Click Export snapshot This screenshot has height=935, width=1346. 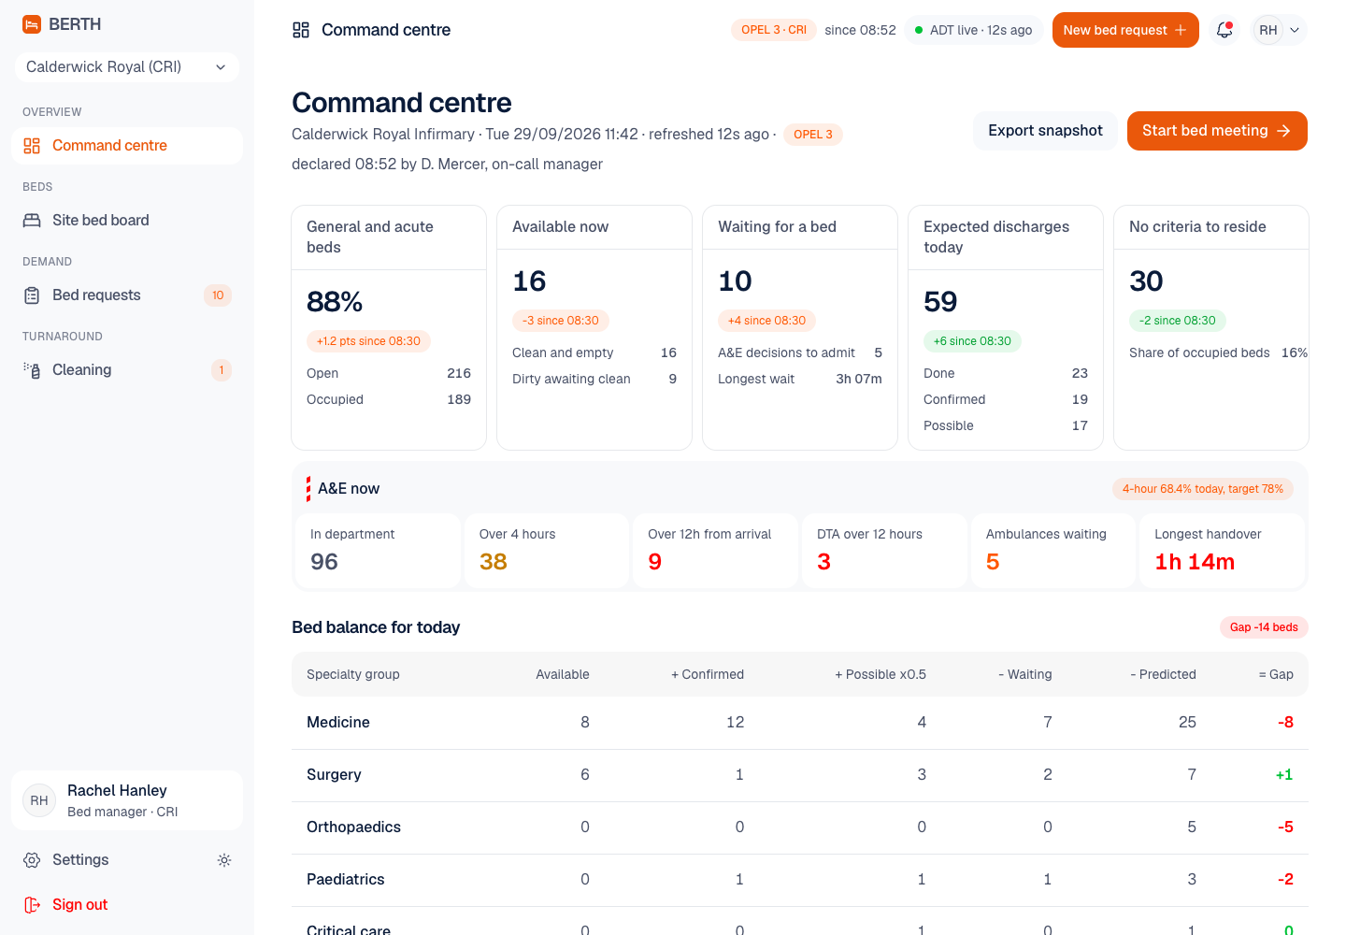click(x=1045, y=131)
